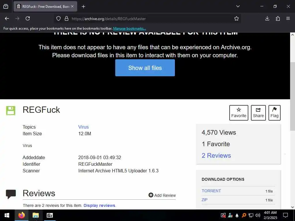Expand the list all tabs chevron
Image resolution: width=295 pixels, height=221 pixels.
point(238,6)
